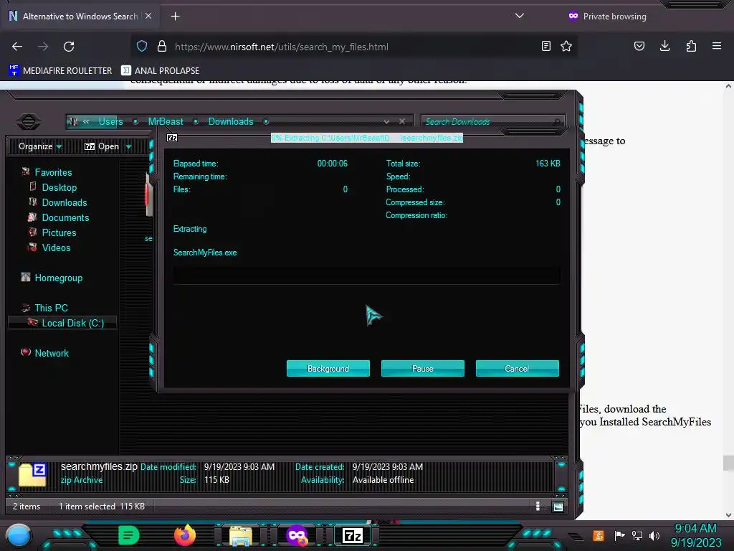This screenshot has width=734, height=551.
Task: Click Users in Explorer breadcrumb
Action: tap(110, 121)
